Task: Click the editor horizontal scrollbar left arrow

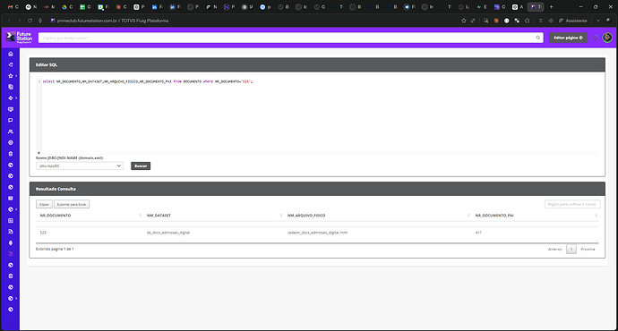Action: [39, 153]
